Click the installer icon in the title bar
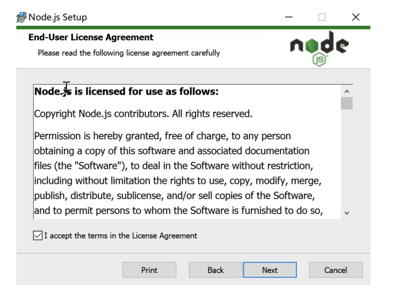 (x=21, y=18)
